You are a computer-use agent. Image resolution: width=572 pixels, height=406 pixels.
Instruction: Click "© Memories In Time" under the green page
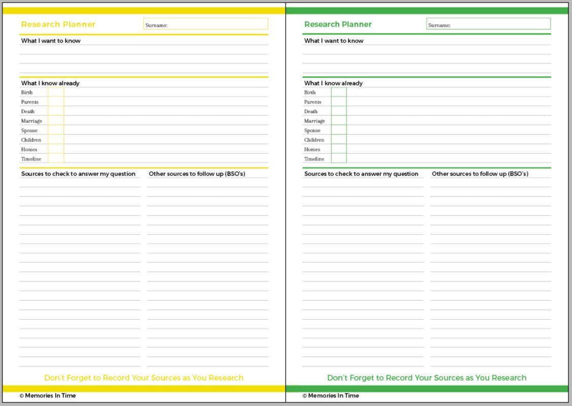[x=331, y=395]
